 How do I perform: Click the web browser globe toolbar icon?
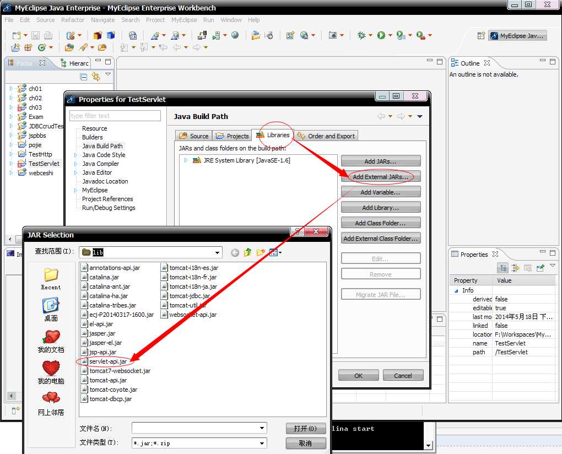(x=235, y=35)
